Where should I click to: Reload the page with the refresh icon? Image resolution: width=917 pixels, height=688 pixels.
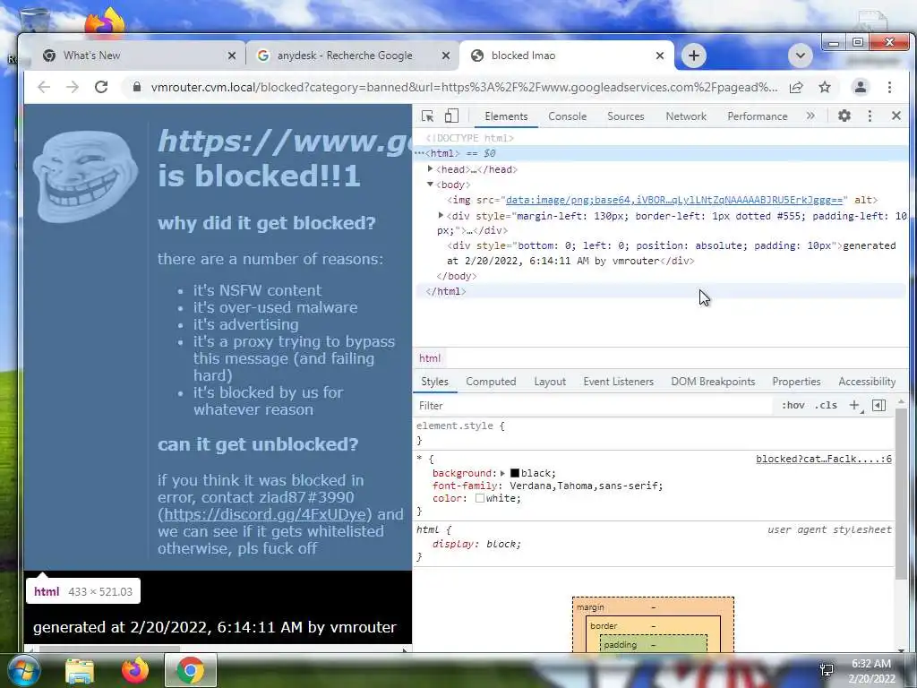[x=101, y=87]
